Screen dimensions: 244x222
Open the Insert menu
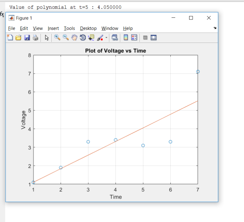[x=53, y=28]
